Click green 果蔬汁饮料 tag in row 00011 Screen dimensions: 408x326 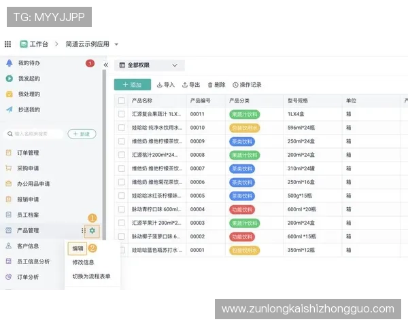pos(245,114)
